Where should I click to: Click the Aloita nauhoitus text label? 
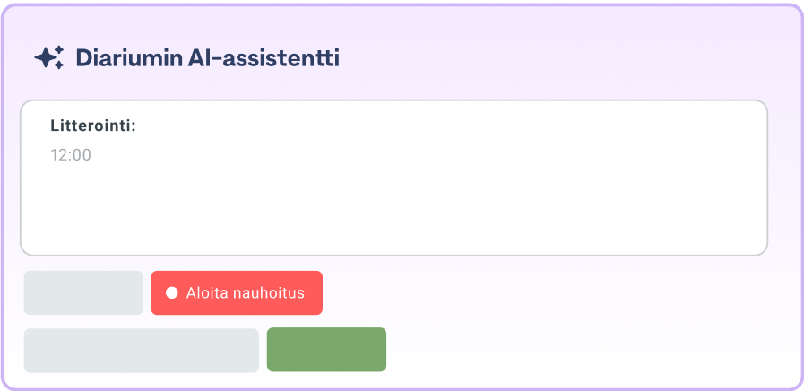click(x=245, y=293)
